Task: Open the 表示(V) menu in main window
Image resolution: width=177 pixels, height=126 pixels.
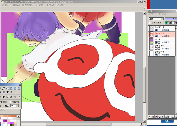Action: click(50, 5)
